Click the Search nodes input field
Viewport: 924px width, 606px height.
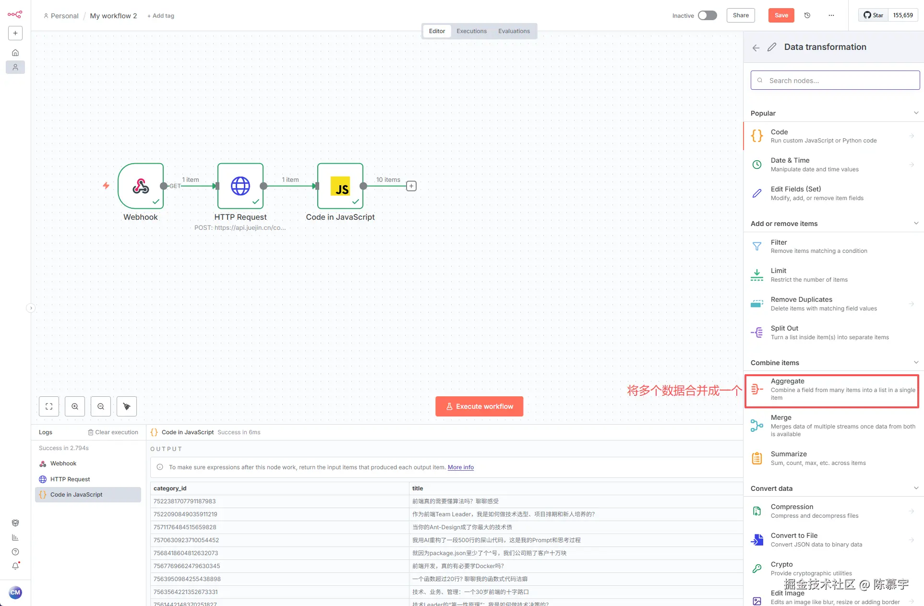[835, 81]
